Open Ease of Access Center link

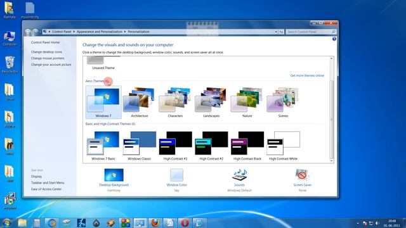coord(46,189)
